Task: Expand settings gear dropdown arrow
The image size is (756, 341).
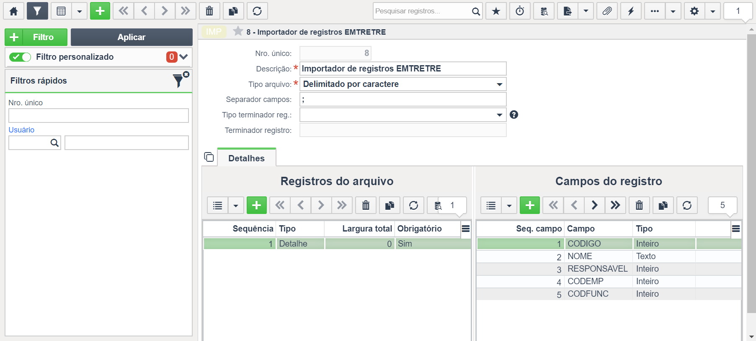Action: point(713,11)
